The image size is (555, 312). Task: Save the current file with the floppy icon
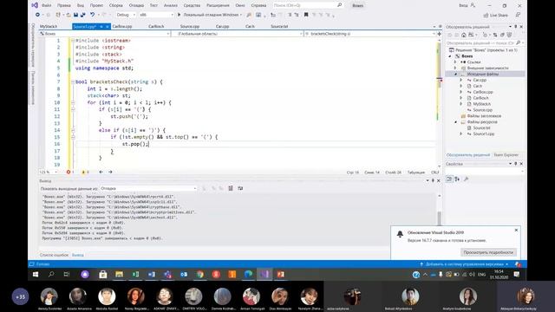(x=75, y=15)
